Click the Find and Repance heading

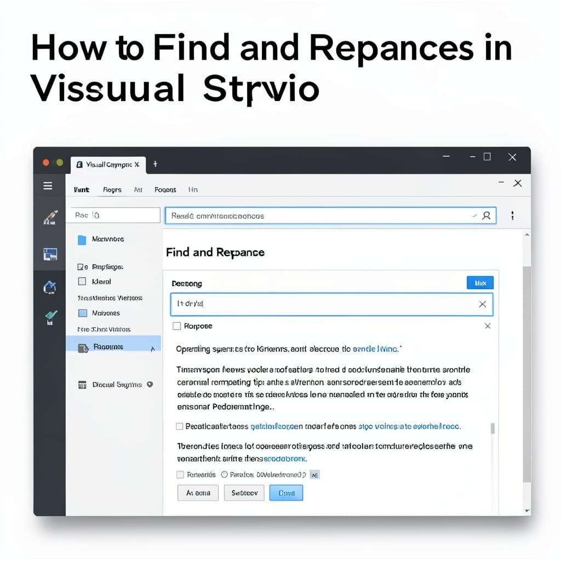215,253
